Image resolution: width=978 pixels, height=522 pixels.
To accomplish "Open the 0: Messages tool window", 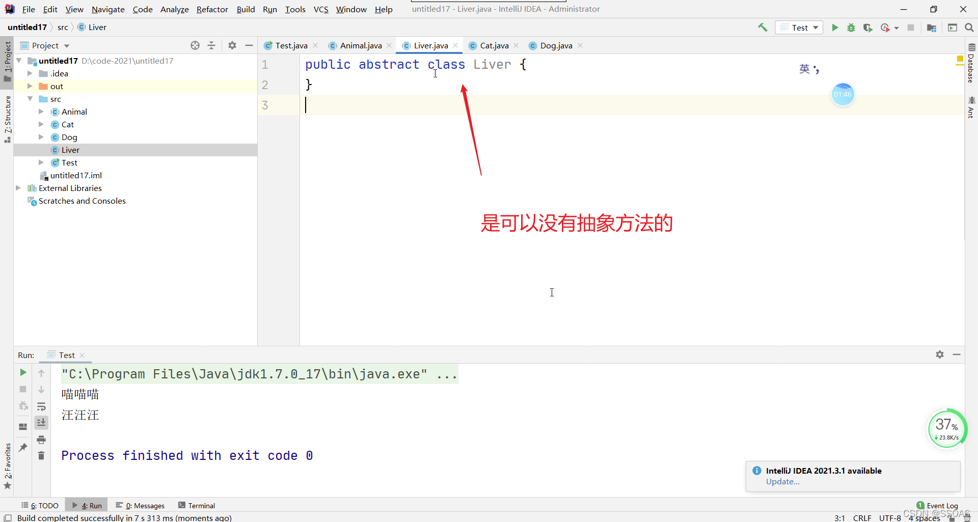I will (x=140, y=506).
